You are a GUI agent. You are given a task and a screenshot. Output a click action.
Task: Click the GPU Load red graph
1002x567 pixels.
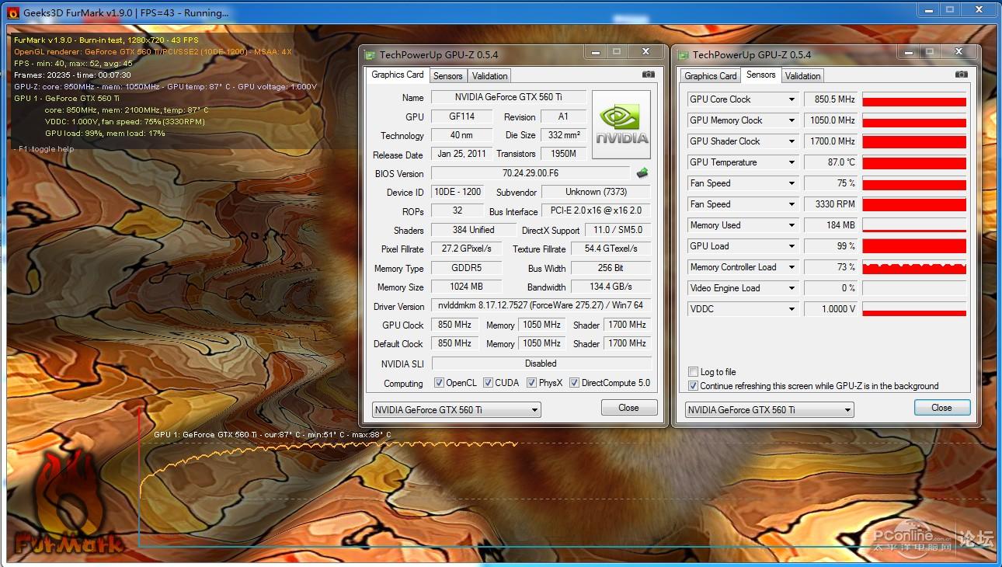tap(914, 246)
